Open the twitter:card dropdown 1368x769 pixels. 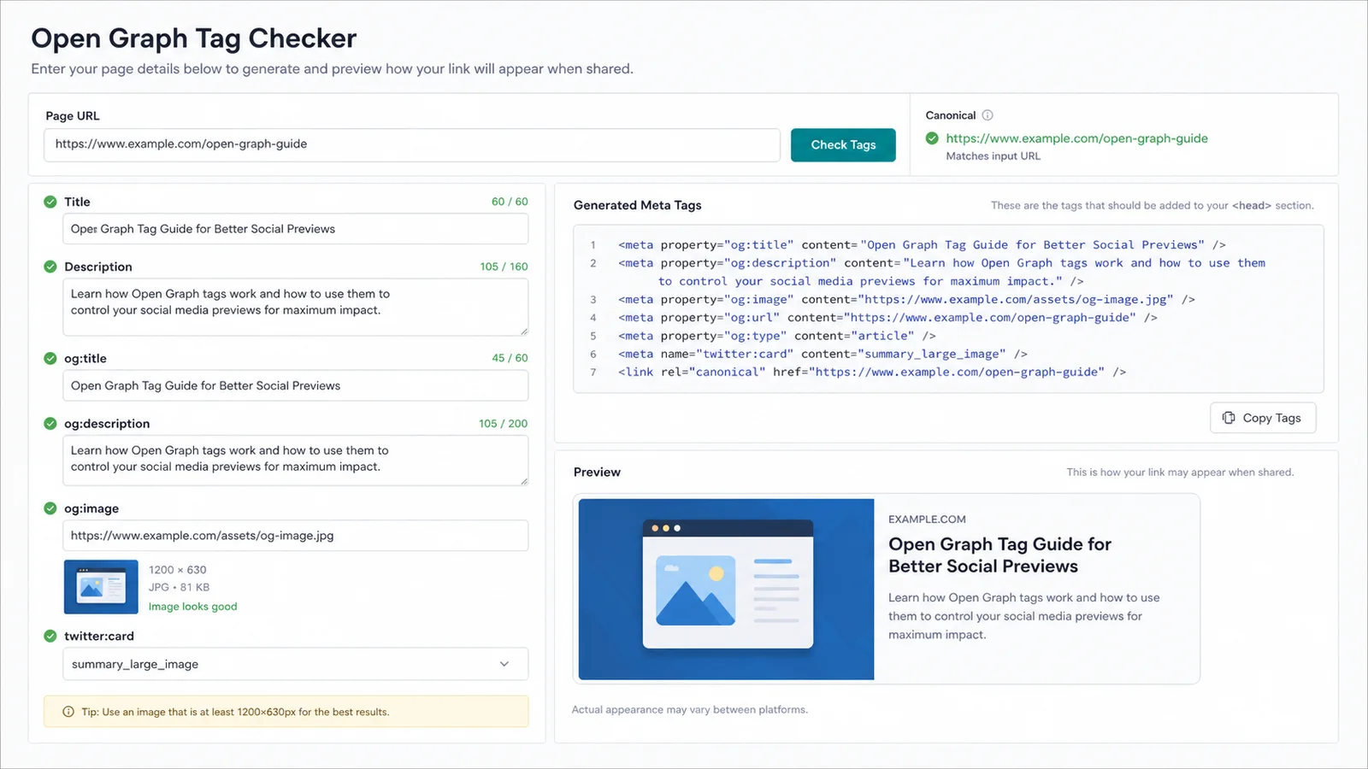coord(295,664)
